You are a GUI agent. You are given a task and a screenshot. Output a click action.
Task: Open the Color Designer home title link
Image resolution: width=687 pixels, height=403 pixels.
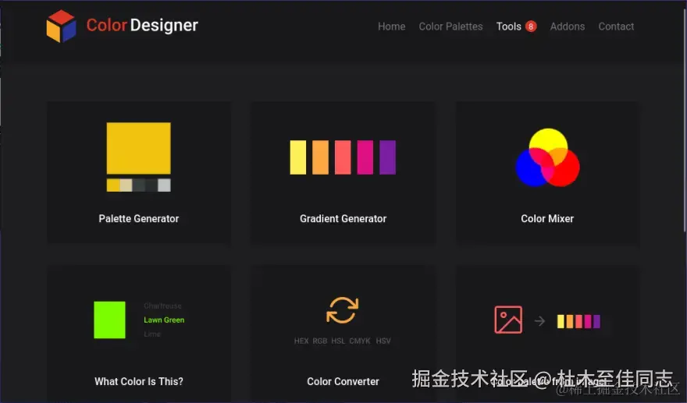point(142,26)
